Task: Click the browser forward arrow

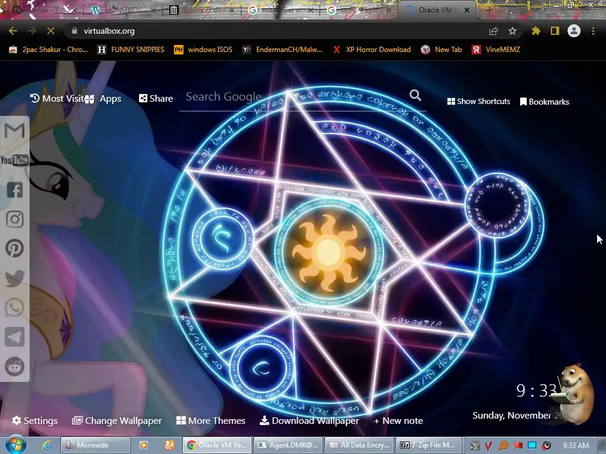Action: pos(32,31)
